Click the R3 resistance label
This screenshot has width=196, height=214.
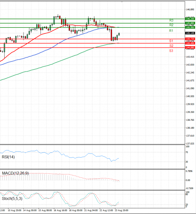click(x=171, y=21)
